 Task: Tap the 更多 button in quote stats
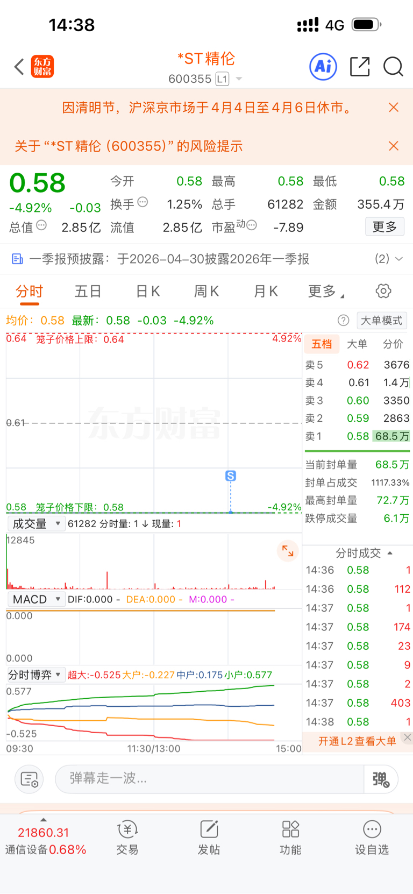click(x=384, y=226)
